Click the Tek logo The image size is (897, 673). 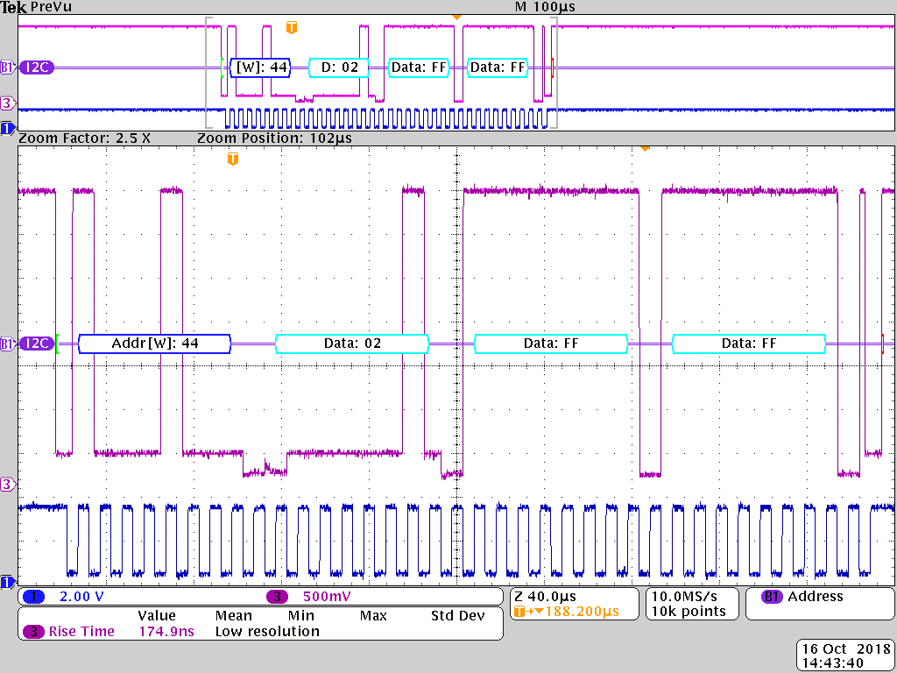(x=14, y=7)
